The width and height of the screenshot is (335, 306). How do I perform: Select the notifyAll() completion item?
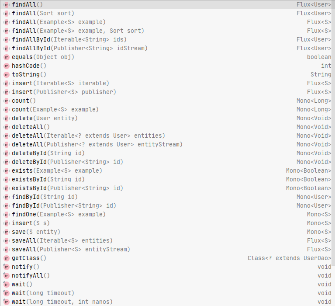(x=31, y=275)
